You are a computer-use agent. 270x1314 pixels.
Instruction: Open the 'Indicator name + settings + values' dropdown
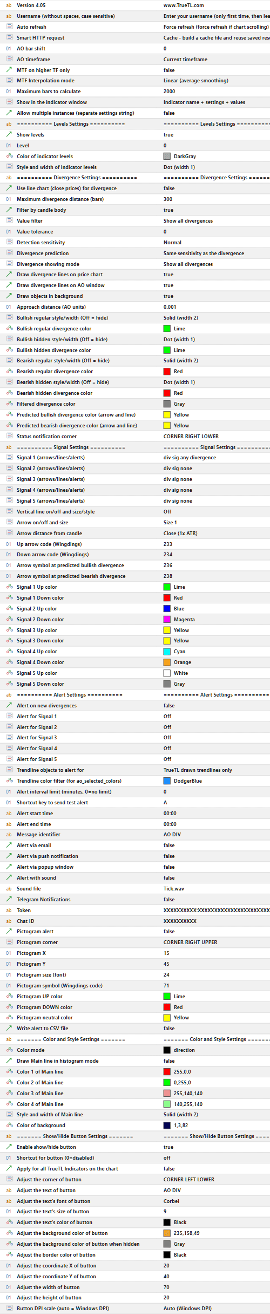[x=204, y=102]
